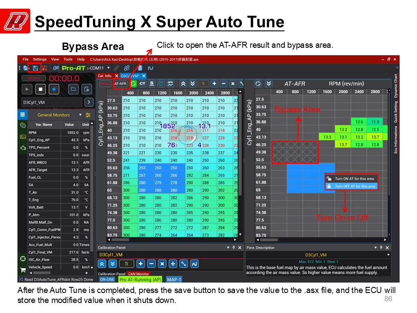Toggle the AFR curve icon in map toolbar
The width and height of the screenshot is (417, 313).
point(170,84)
